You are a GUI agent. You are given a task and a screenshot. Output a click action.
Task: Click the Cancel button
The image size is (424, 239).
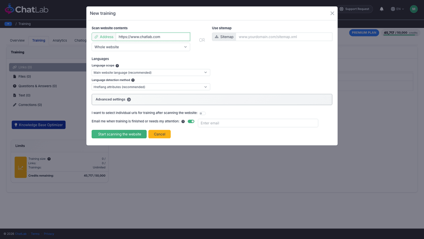point(159,134)
